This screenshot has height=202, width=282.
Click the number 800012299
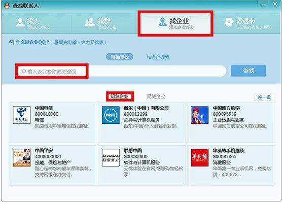point(135,114)
